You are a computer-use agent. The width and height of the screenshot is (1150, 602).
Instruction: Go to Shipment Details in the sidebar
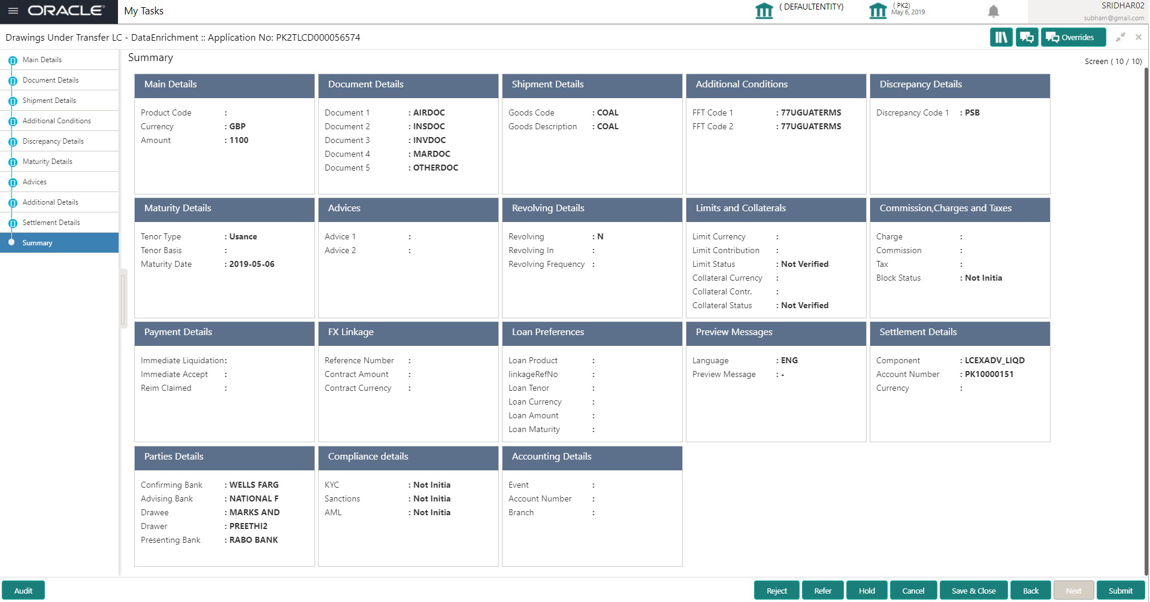click(49, 101)
